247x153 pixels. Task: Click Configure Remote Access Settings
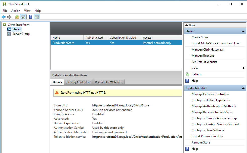[214, 118]
